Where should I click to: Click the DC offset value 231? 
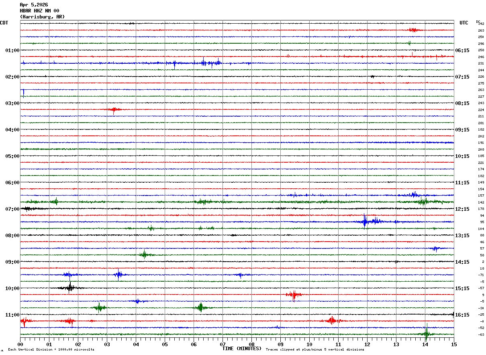(x=481, y=64)
